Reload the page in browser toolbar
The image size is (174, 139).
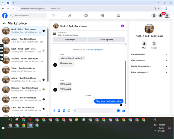click(13, 8)
